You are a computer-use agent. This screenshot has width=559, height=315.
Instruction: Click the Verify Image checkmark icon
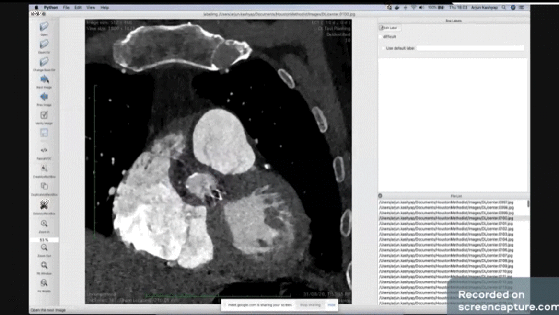pyautogui.click(x=44, y=115)
